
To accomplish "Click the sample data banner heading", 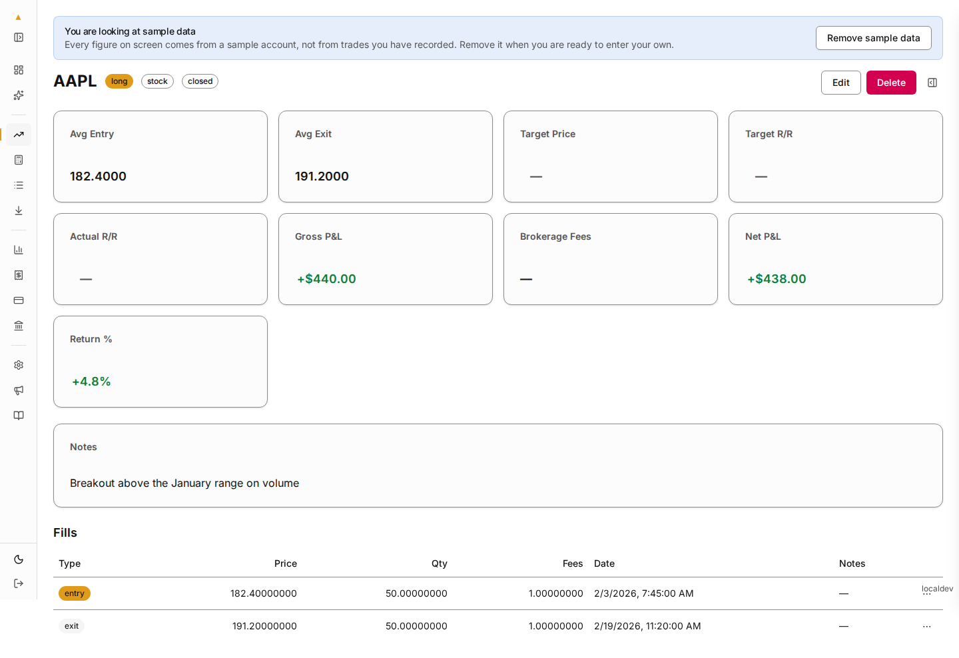I will pos(130,31).
